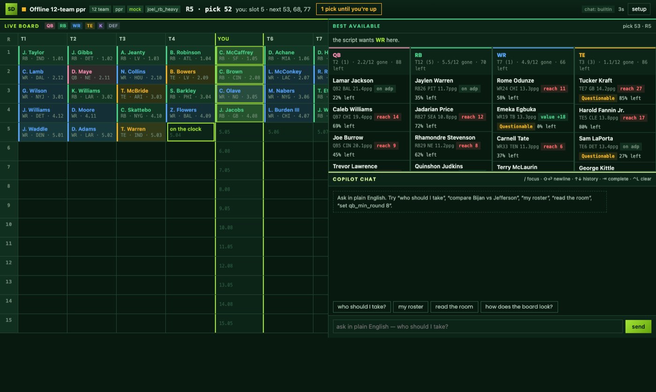Click the 'on the clock' cell for T4

[191, 132]
